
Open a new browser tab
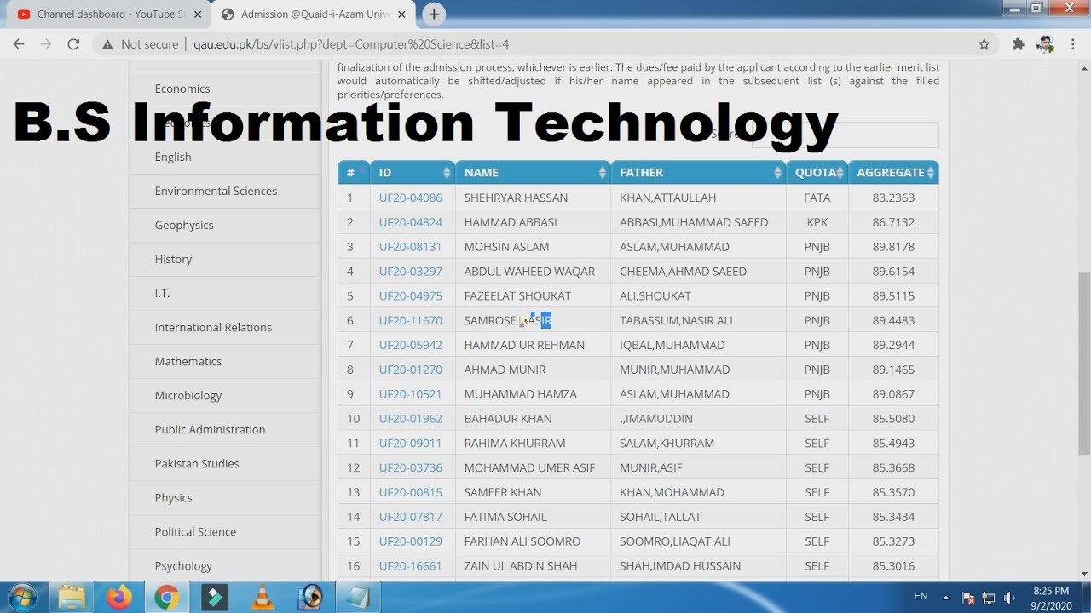pos(434,14)
